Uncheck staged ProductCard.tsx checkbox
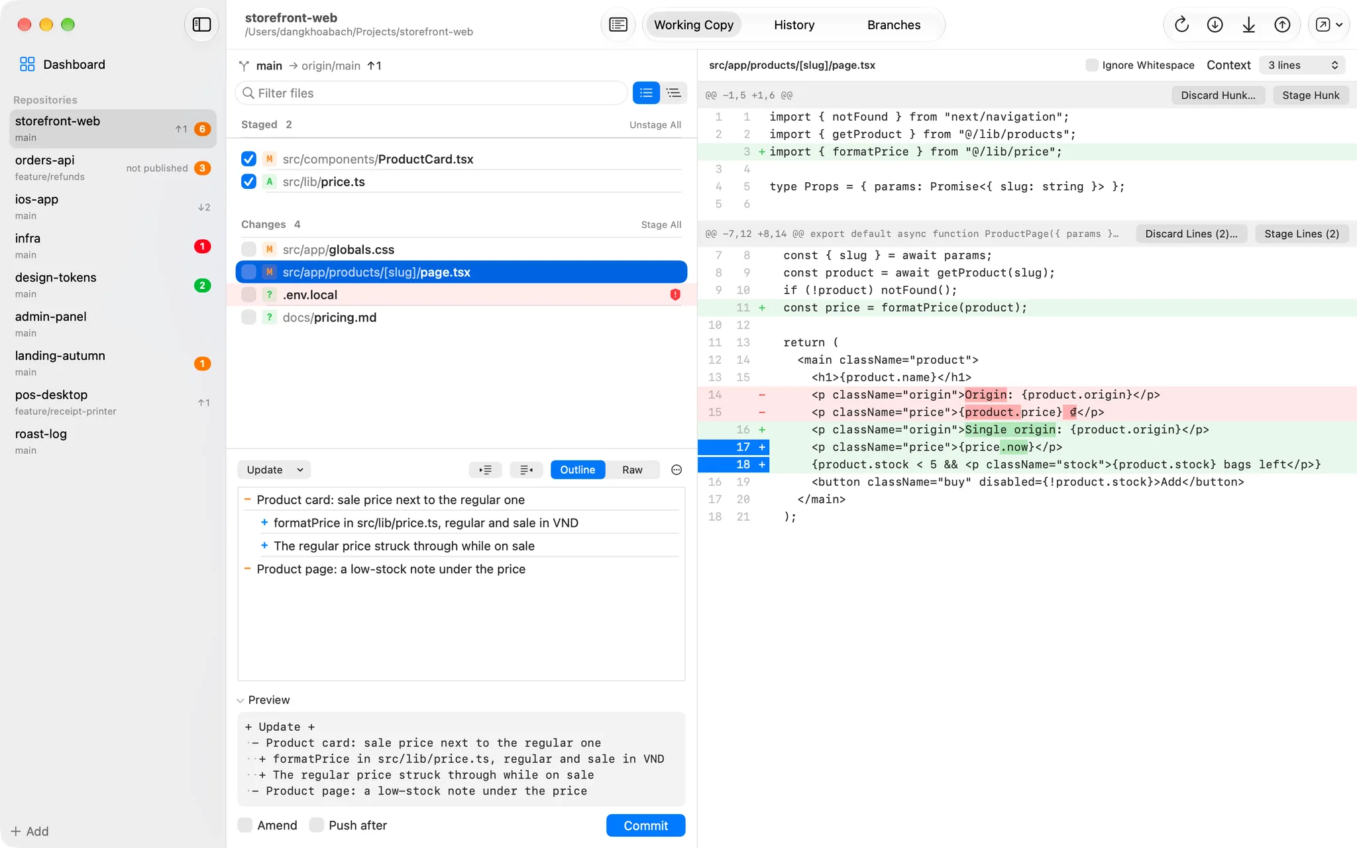Viewport: 1357px width, 848px height. pos(248,159)
